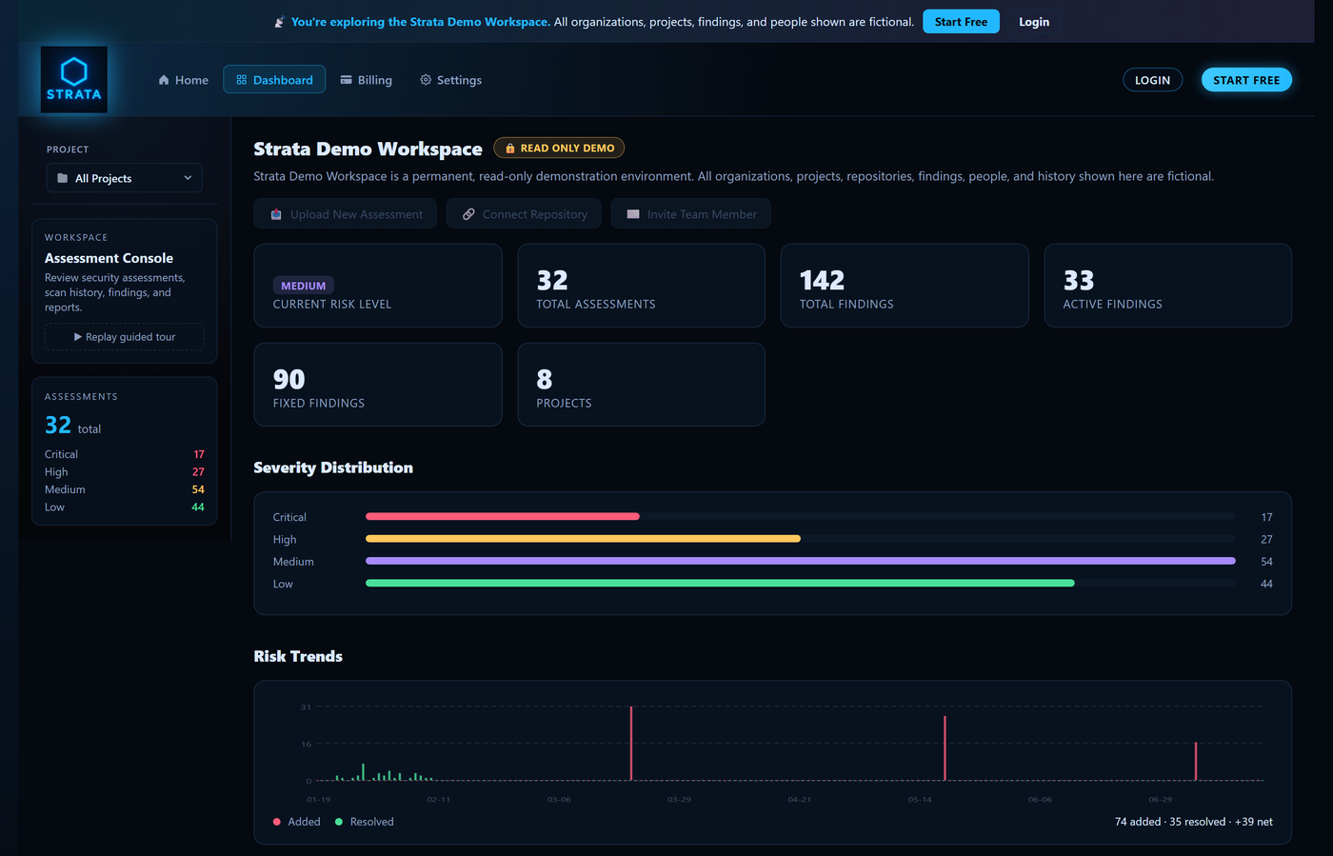Click Start Free in the top banner
1333x856 pixels.
click(x=961, y=22)
